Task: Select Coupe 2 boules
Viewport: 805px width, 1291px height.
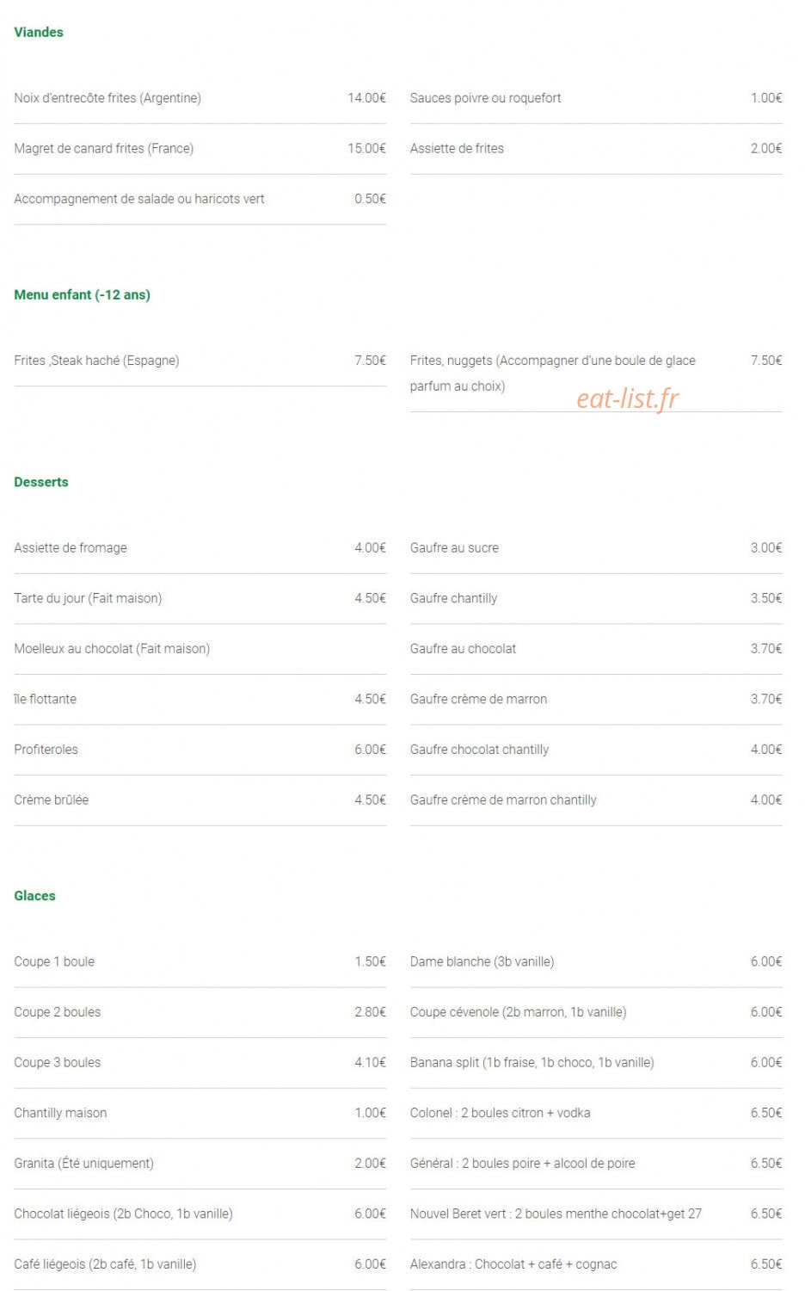Action: click(57, 1012)
